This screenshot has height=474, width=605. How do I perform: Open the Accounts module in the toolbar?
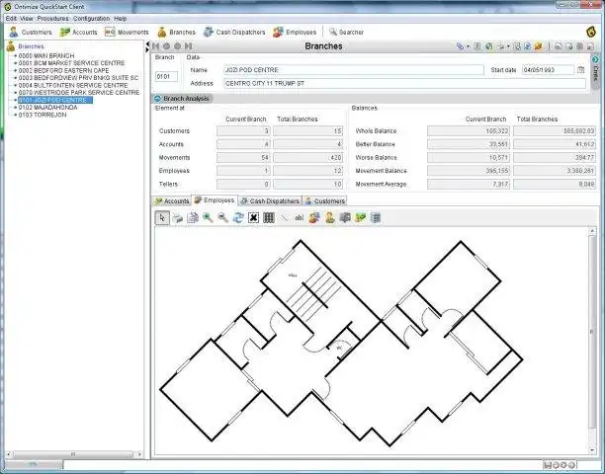[78, 32]
